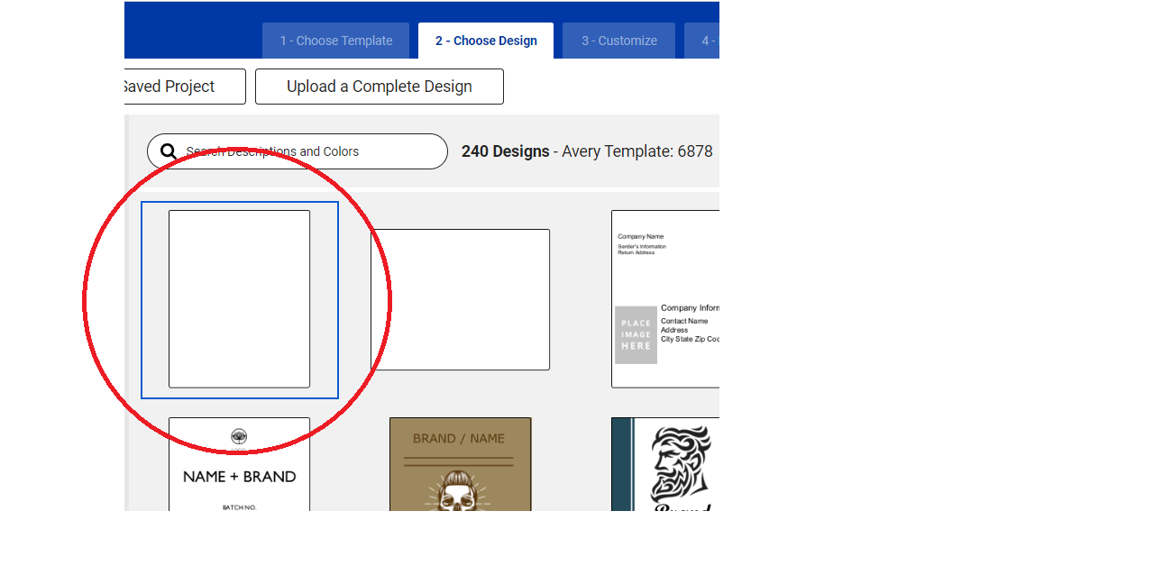Click the Avery Template: 6878 text

(x=637, y=151)
